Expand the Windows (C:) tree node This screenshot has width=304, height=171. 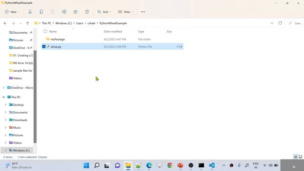tap(5, 150)
